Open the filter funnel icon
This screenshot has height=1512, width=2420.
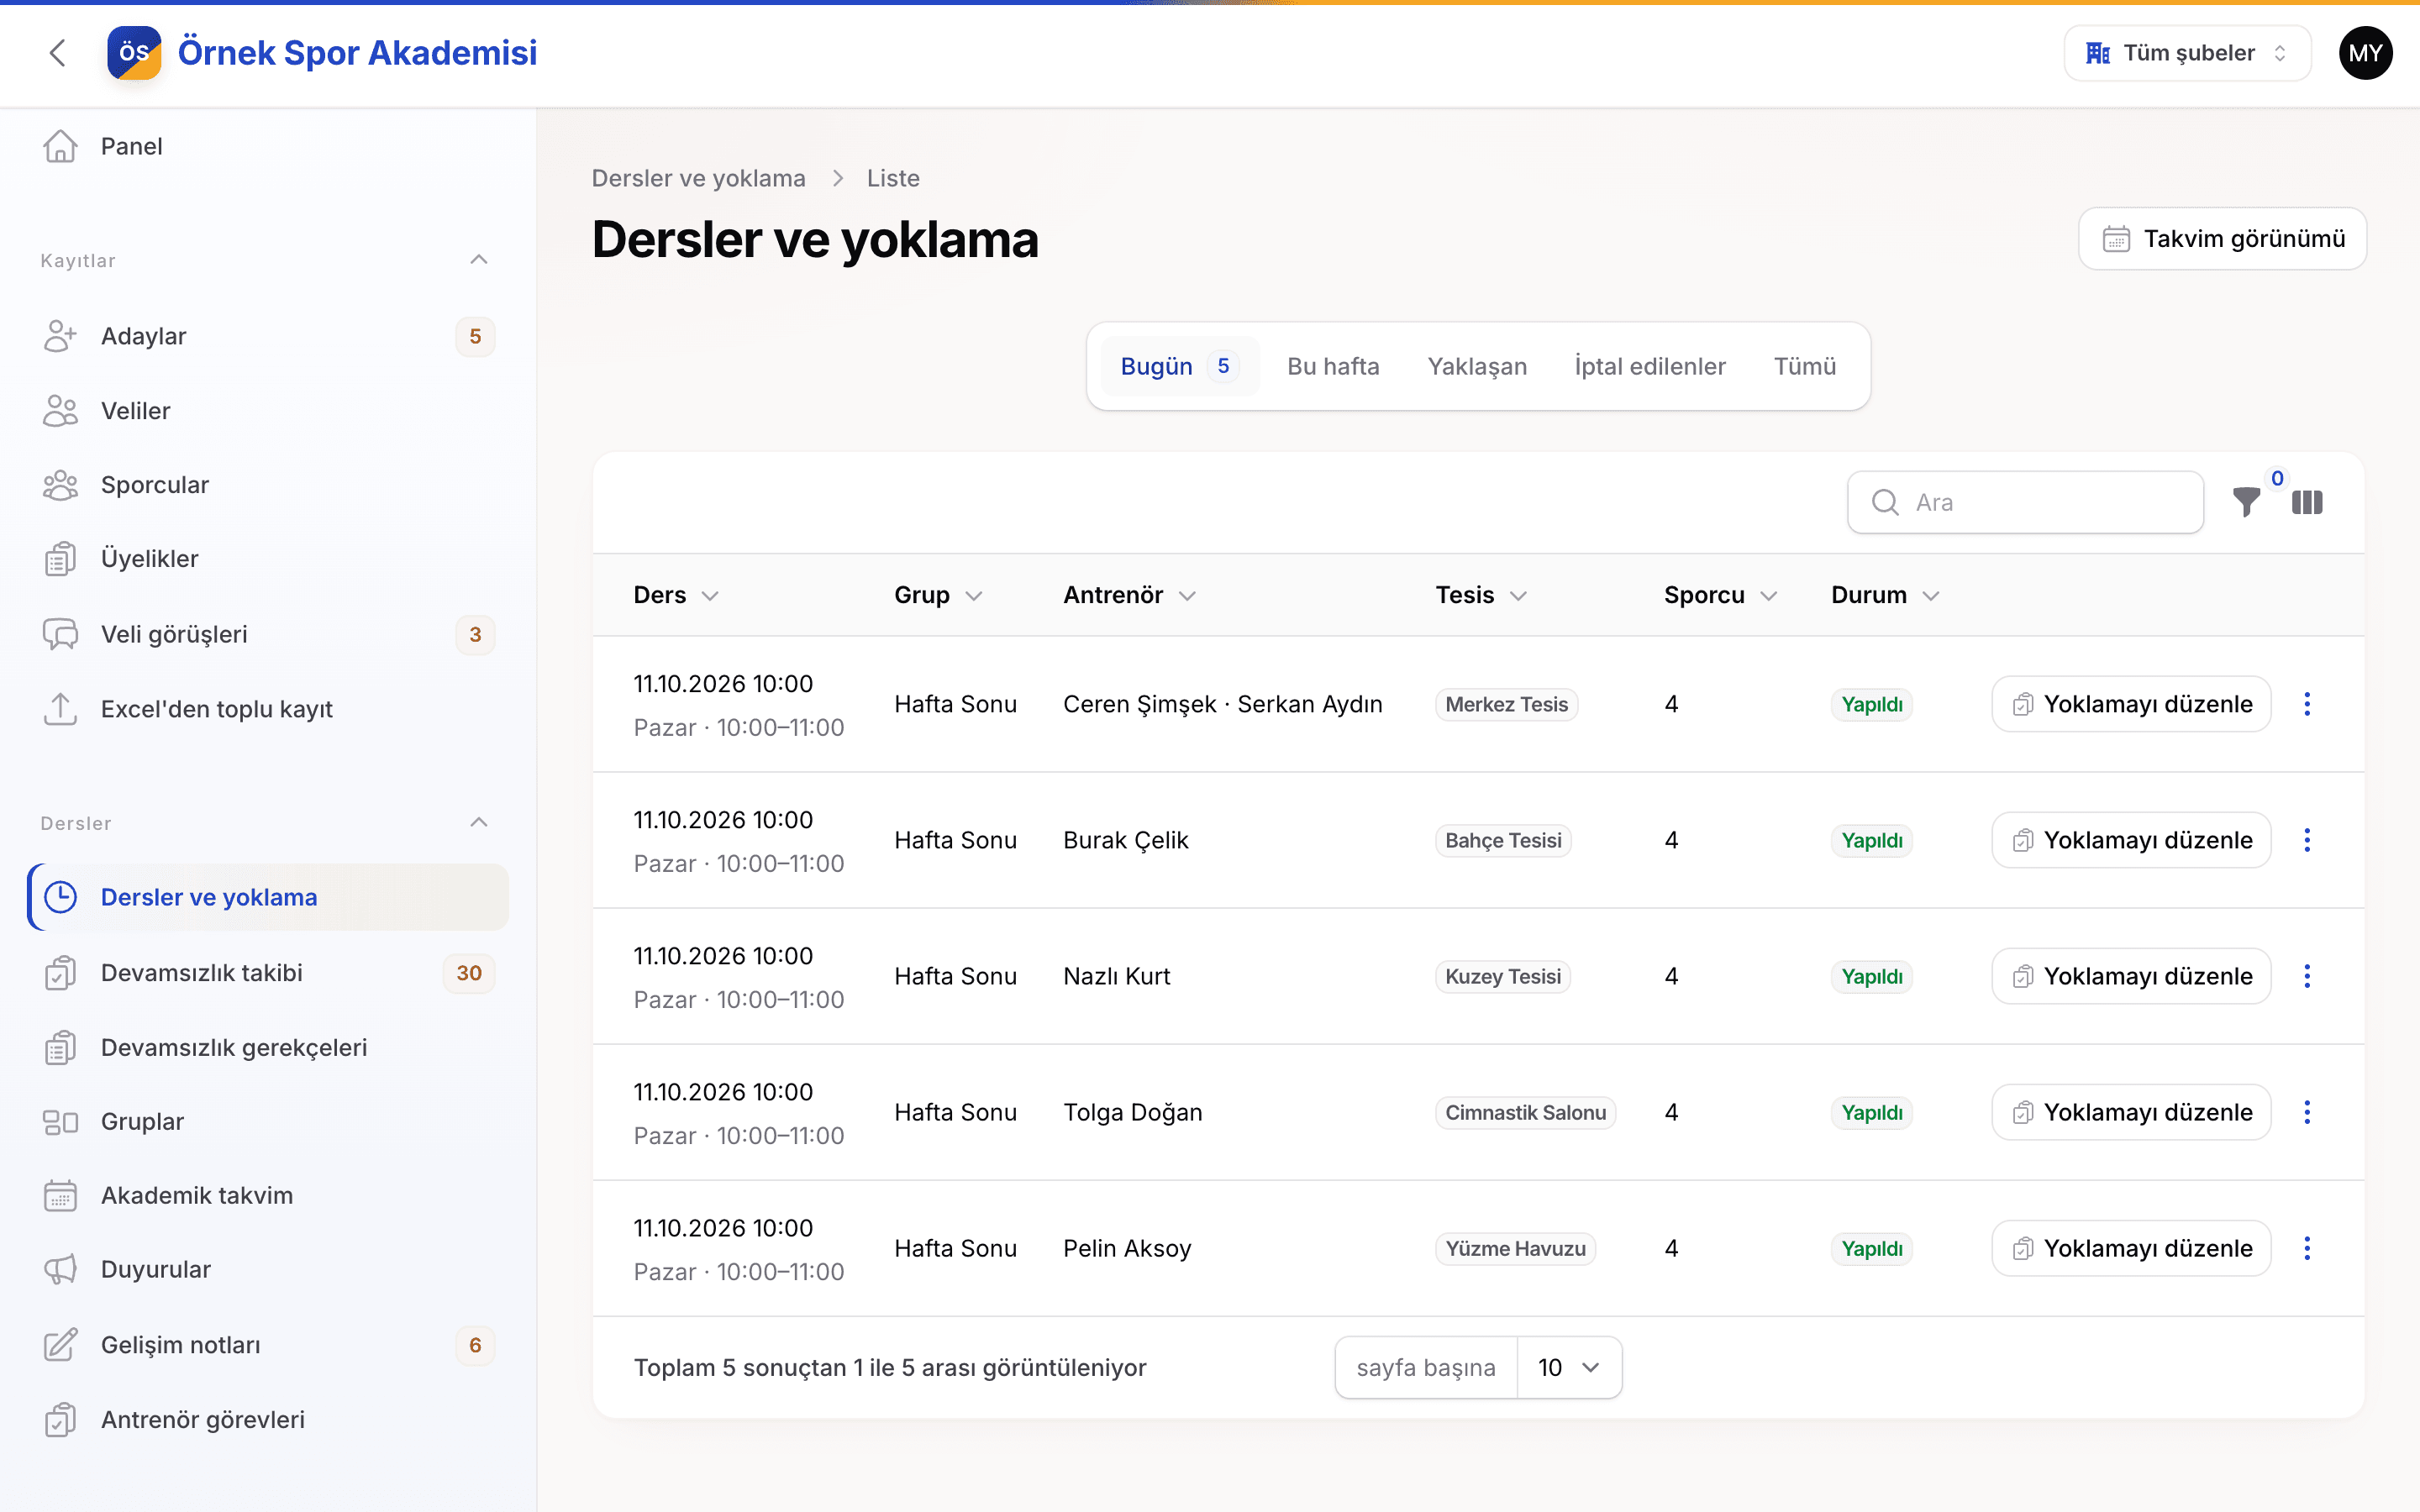point(2246,502)
